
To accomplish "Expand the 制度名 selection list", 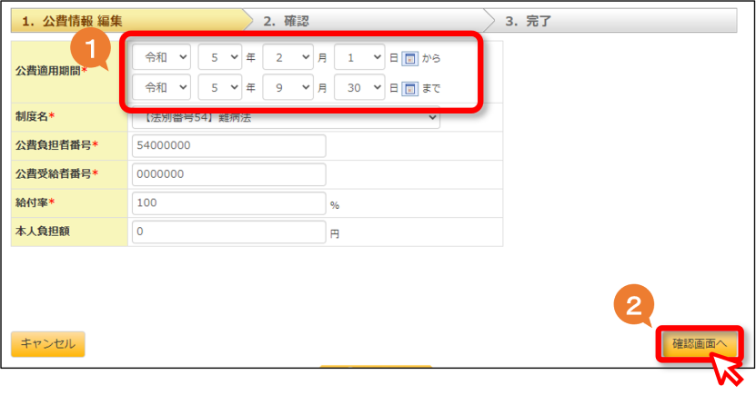I will [286, 118].
